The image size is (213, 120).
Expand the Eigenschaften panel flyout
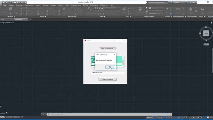tap(149, 16)
